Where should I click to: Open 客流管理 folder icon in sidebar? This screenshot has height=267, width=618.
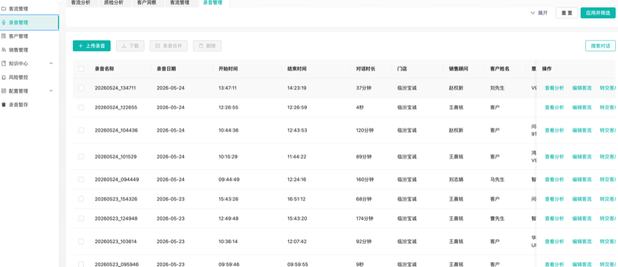click(x=4, y=8)
